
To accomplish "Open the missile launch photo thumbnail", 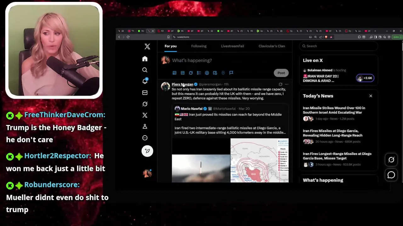I will [x=201, y=168].
